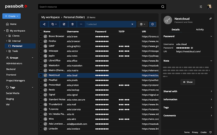The height and width of the screenshot is (135, 217).
Task: Copy the Nextcloud permalink via link icon
Action: click(x=210, y=19)
